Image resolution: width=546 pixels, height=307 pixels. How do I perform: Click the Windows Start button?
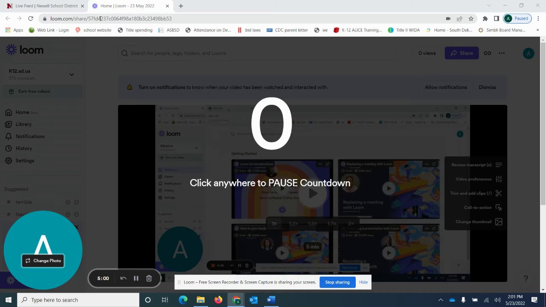pyautogui.click(x=8, y=300)
